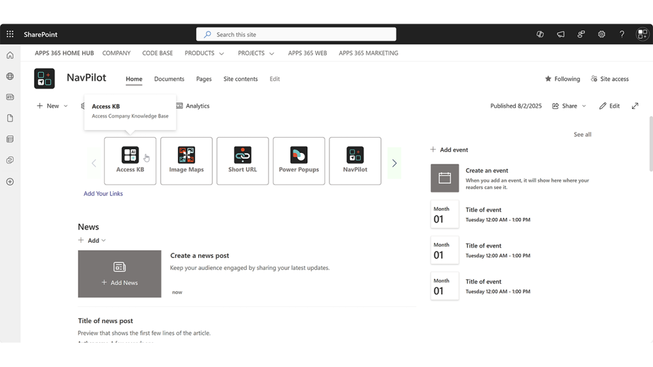Click the Create plus icon in app bar
This screenshot has width=653, height=367.
click(x=10, y=182)
